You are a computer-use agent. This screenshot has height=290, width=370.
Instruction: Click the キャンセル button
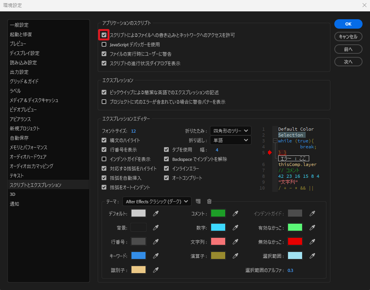point(348,36)
